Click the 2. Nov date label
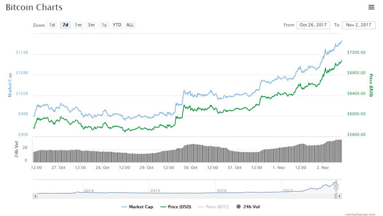The height and width of the screenshot is (216, 383). [x=323, y=168]
